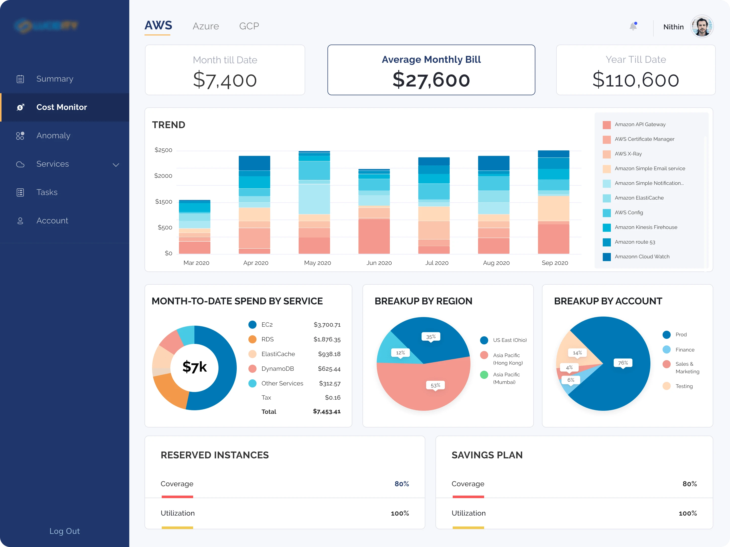This screenshot has width=730, height=547.
Task: Click the Average Monthly Bill metric card
Action: coord(432,70)
